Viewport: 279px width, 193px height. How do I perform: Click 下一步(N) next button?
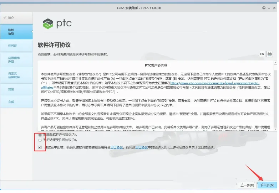(267, 185)
